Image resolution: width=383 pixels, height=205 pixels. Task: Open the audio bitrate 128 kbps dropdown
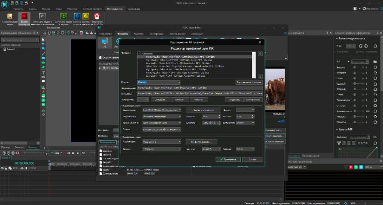pyautogui.click(x=162, y=149)
